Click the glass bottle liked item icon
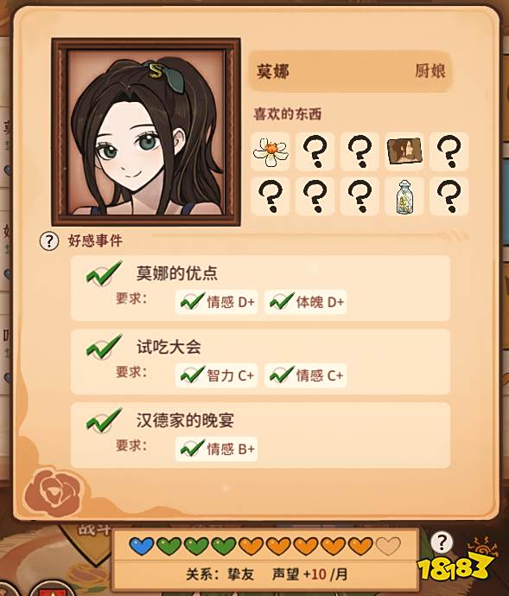 [x=404, y=196]
